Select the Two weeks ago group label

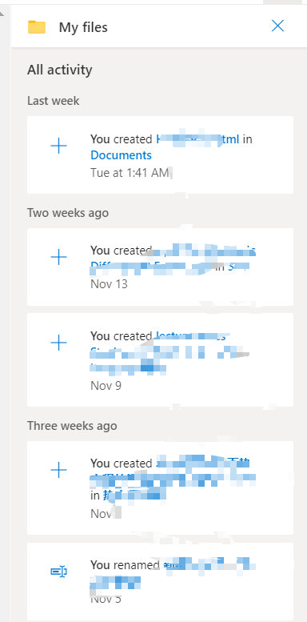coord(68,213)
